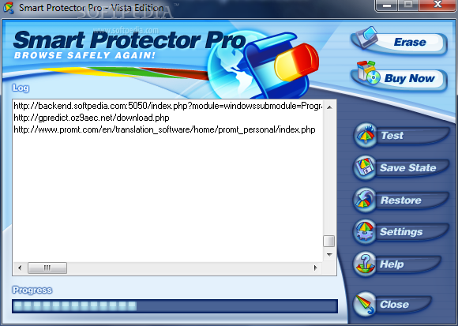This screenshot has height=326, width=458.
Task: Click the horizontal scrollbar thumb
Action: click(47, 268)
